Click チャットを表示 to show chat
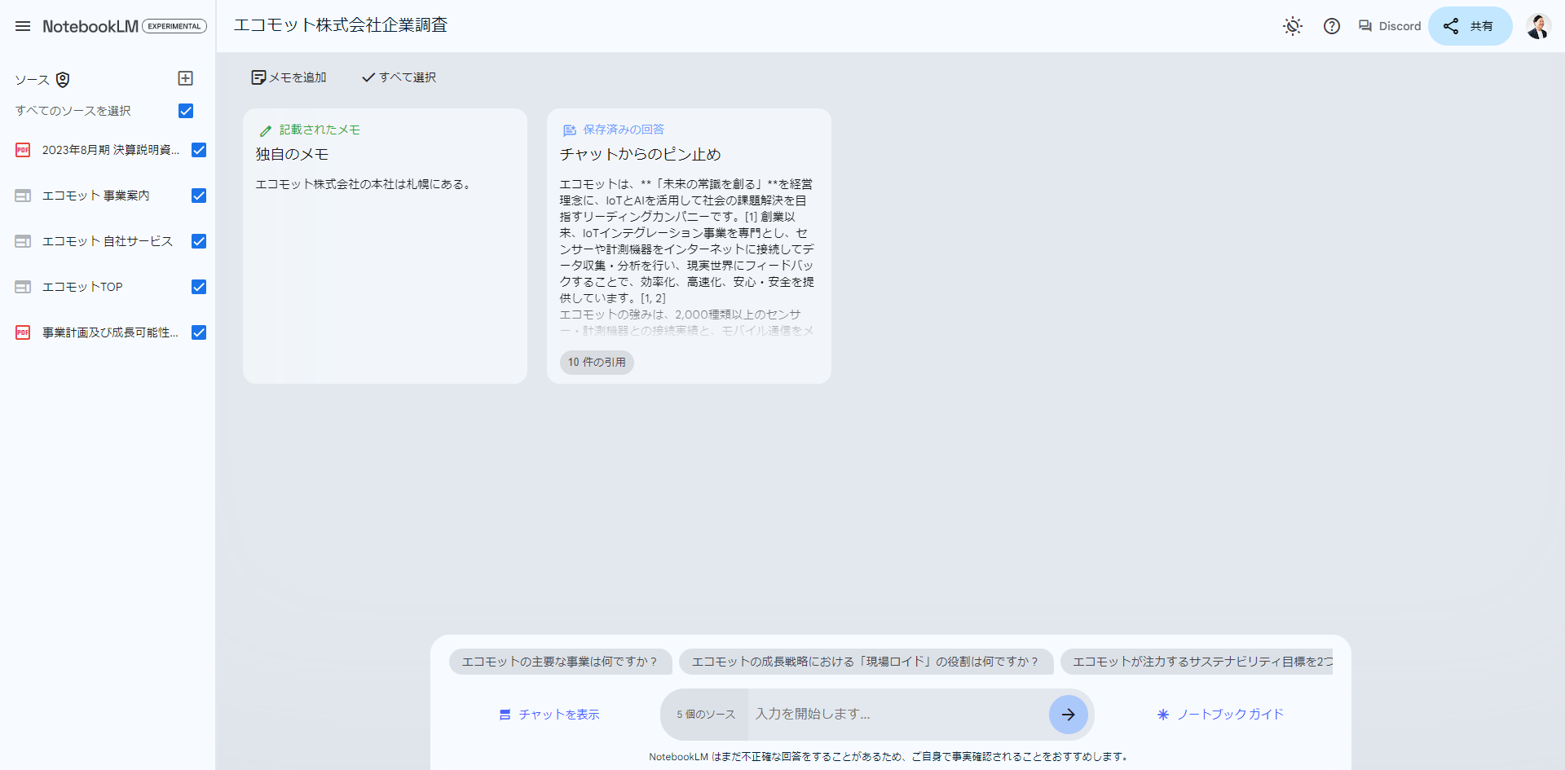 click(549, 715)
